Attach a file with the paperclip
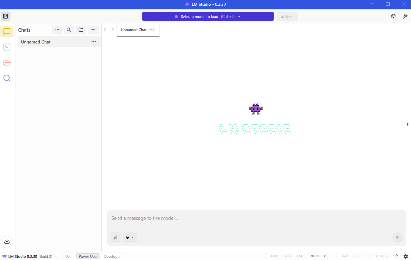411x260 pixels. point(116,238)
